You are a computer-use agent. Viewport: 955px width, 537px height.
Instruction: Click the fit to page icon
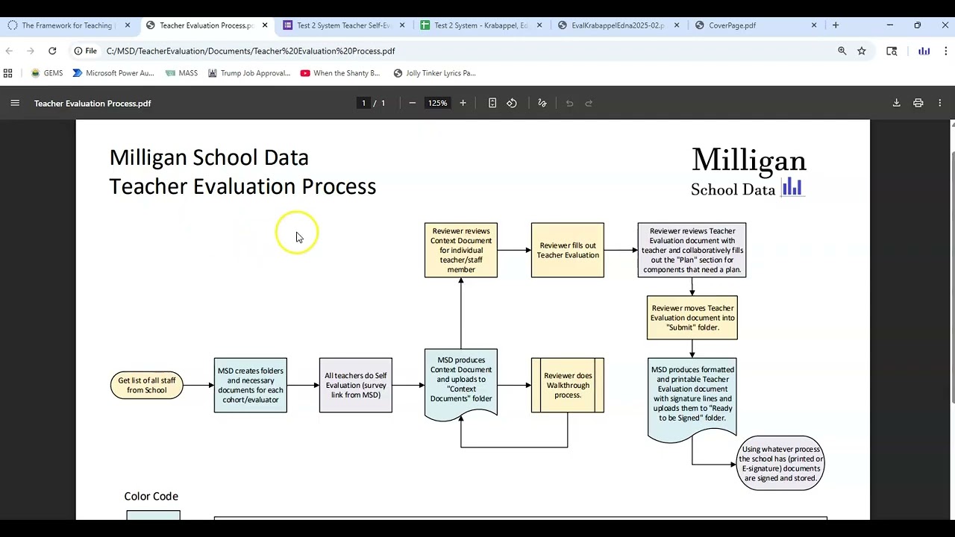[492, 103]
